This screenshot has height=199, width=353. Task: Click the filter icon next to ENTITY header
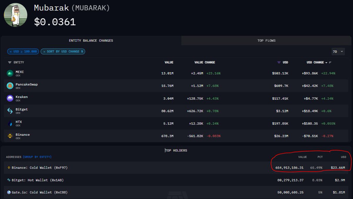pos(10,63)
